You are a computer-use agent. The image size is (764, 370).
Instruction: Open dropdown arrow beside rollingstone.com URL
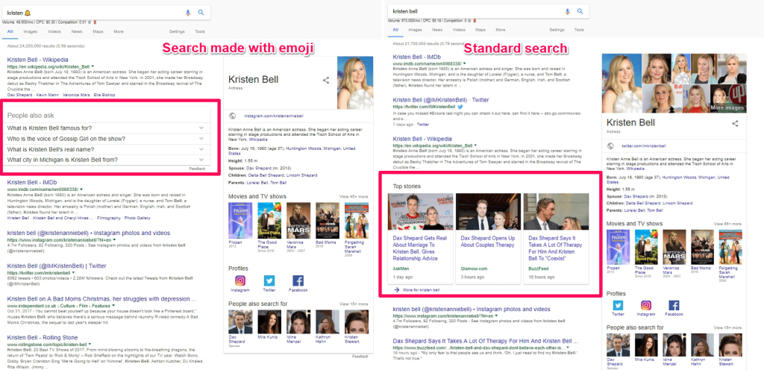coord(90,344)
